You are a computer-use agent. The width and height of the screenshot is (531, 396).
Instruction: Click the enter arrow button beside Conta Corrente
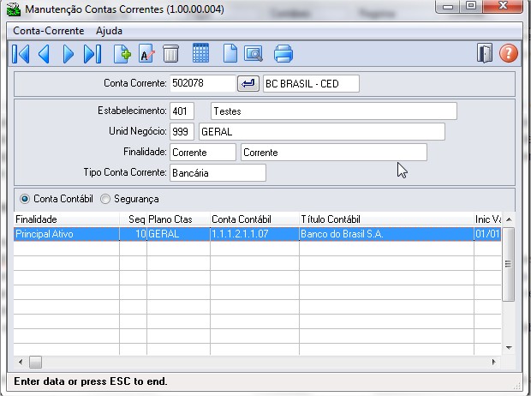tap(248, 83)
